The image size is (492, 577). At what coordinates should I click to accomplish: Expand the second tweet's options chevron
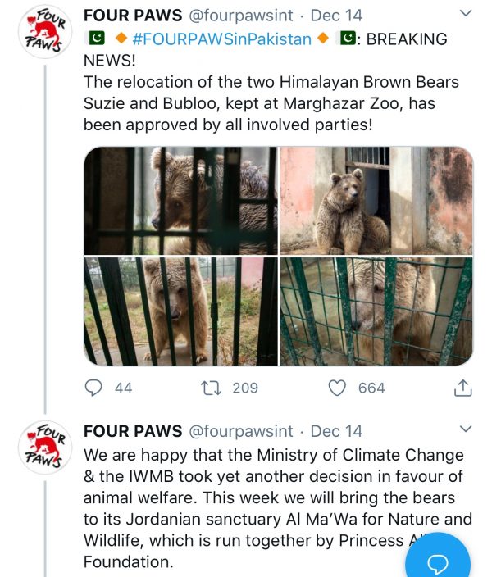coord(464,429)
